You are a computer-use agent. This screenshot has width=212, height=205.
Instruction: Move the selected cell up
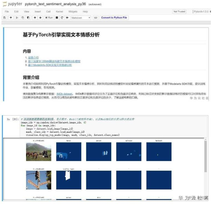(x=35, y=18)
